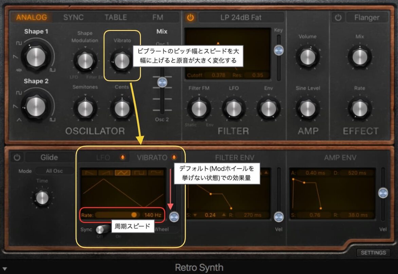Open the Glide Mode All Osc dropdown
The image size is (398, 274).
point(54,171)
